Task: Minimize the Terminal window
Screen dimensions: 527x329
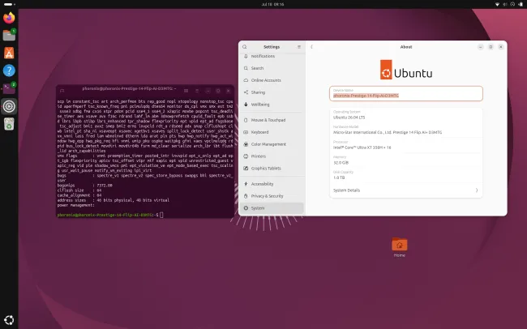Action: pos(208,91)
